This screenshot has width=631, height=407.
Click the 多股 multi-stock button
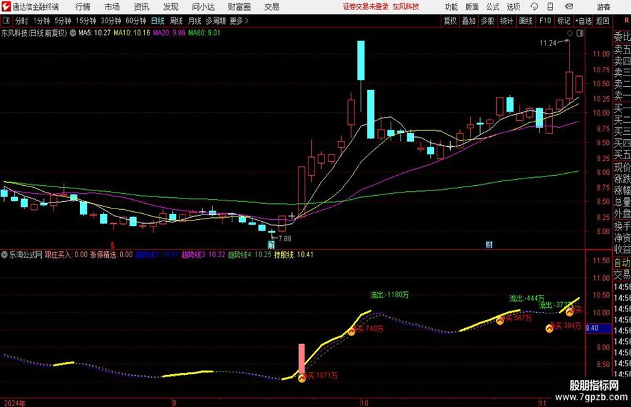point(487,21)
